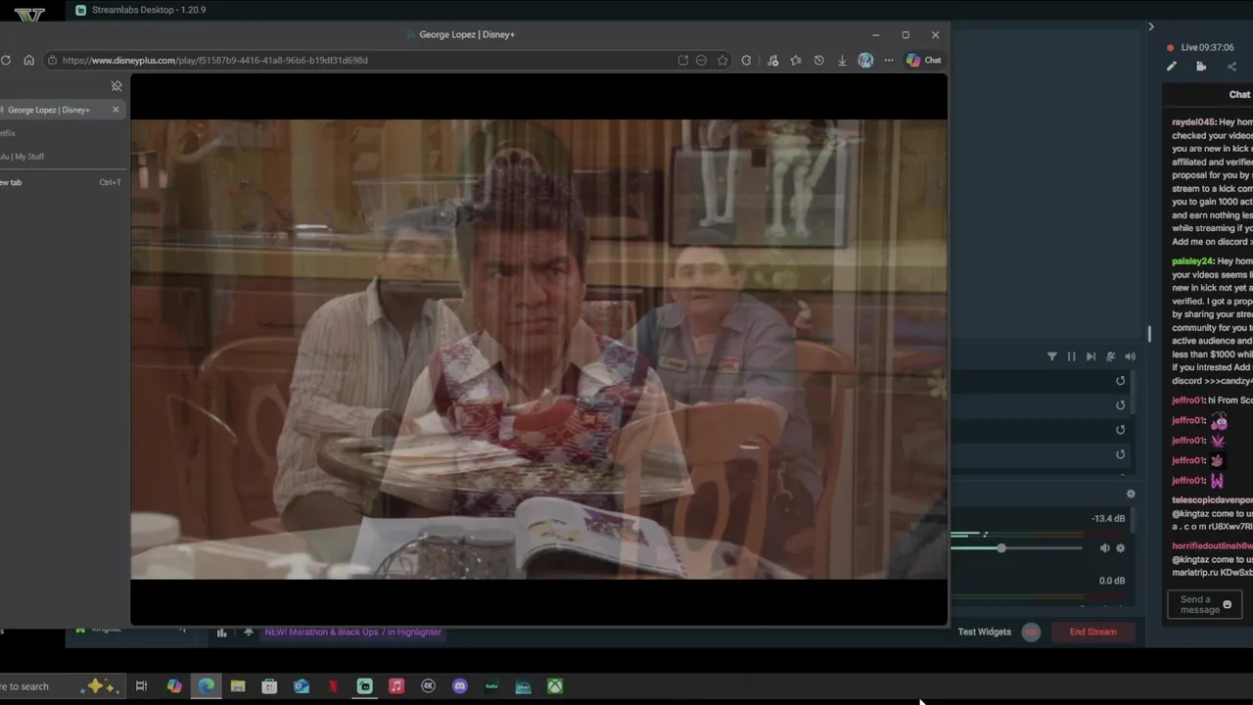Open Microsoft Edge from the taskbar
Screen dimensions: 1253x705
[206, 686]
